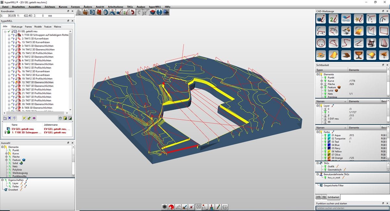
Task: Toggle visibility bulb of layer 5 DXF neu
Action: coord(325,119)
